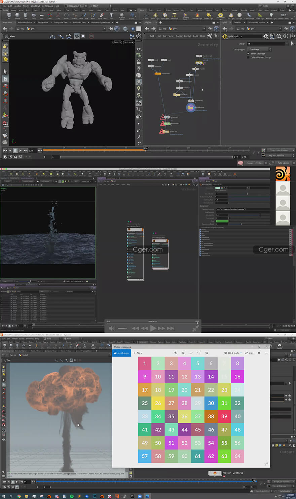Toggle the Invert Selection checkbox
This screenshot has height=499, width=296.
(x=249, y=53)
